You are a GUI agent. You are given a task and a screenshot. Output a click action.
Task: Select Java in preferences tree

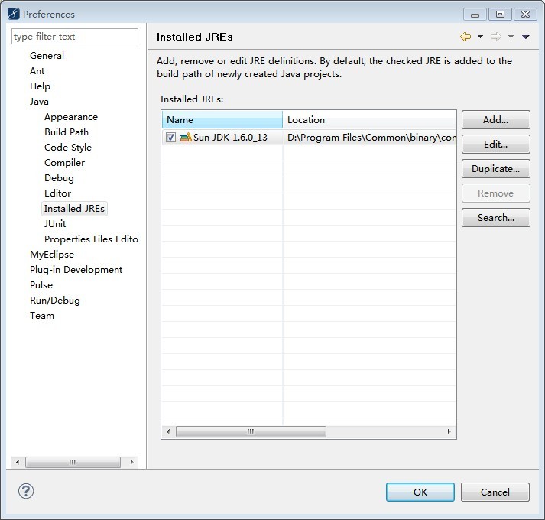click(x=39, y=102)
